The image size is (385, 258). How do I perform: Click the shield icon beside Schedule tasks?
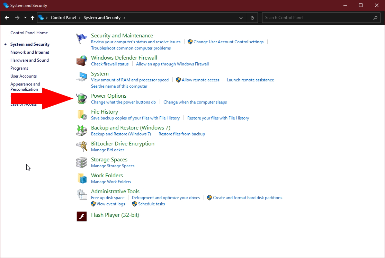(135, 204)
